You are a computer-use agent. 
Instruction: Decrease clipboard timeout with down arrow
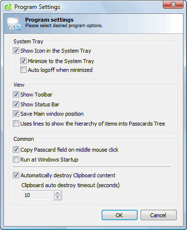(x=58, y=197)
